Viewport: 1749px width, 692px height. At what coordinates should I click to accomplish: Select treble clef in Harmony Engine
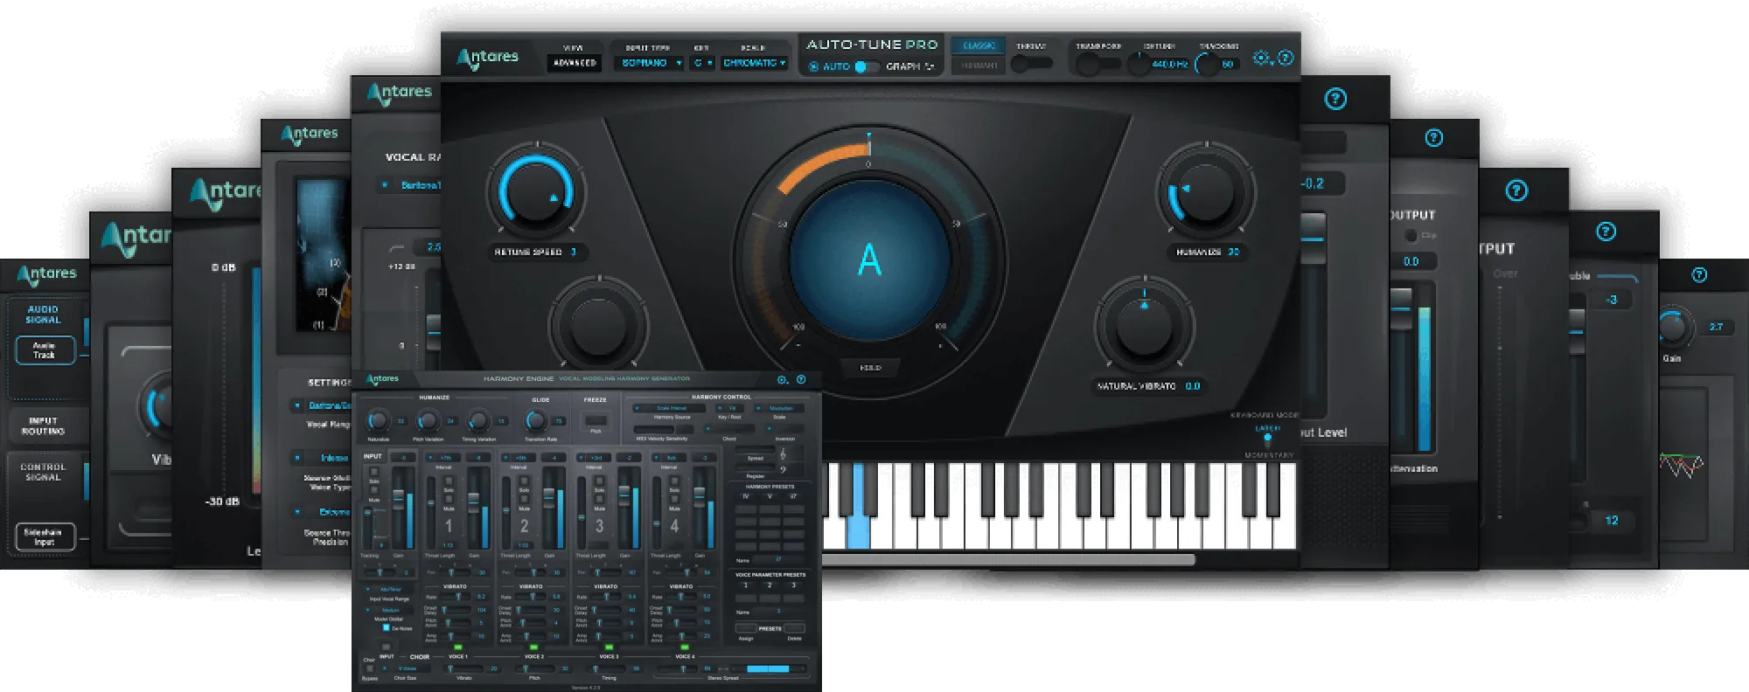[783, 454]
